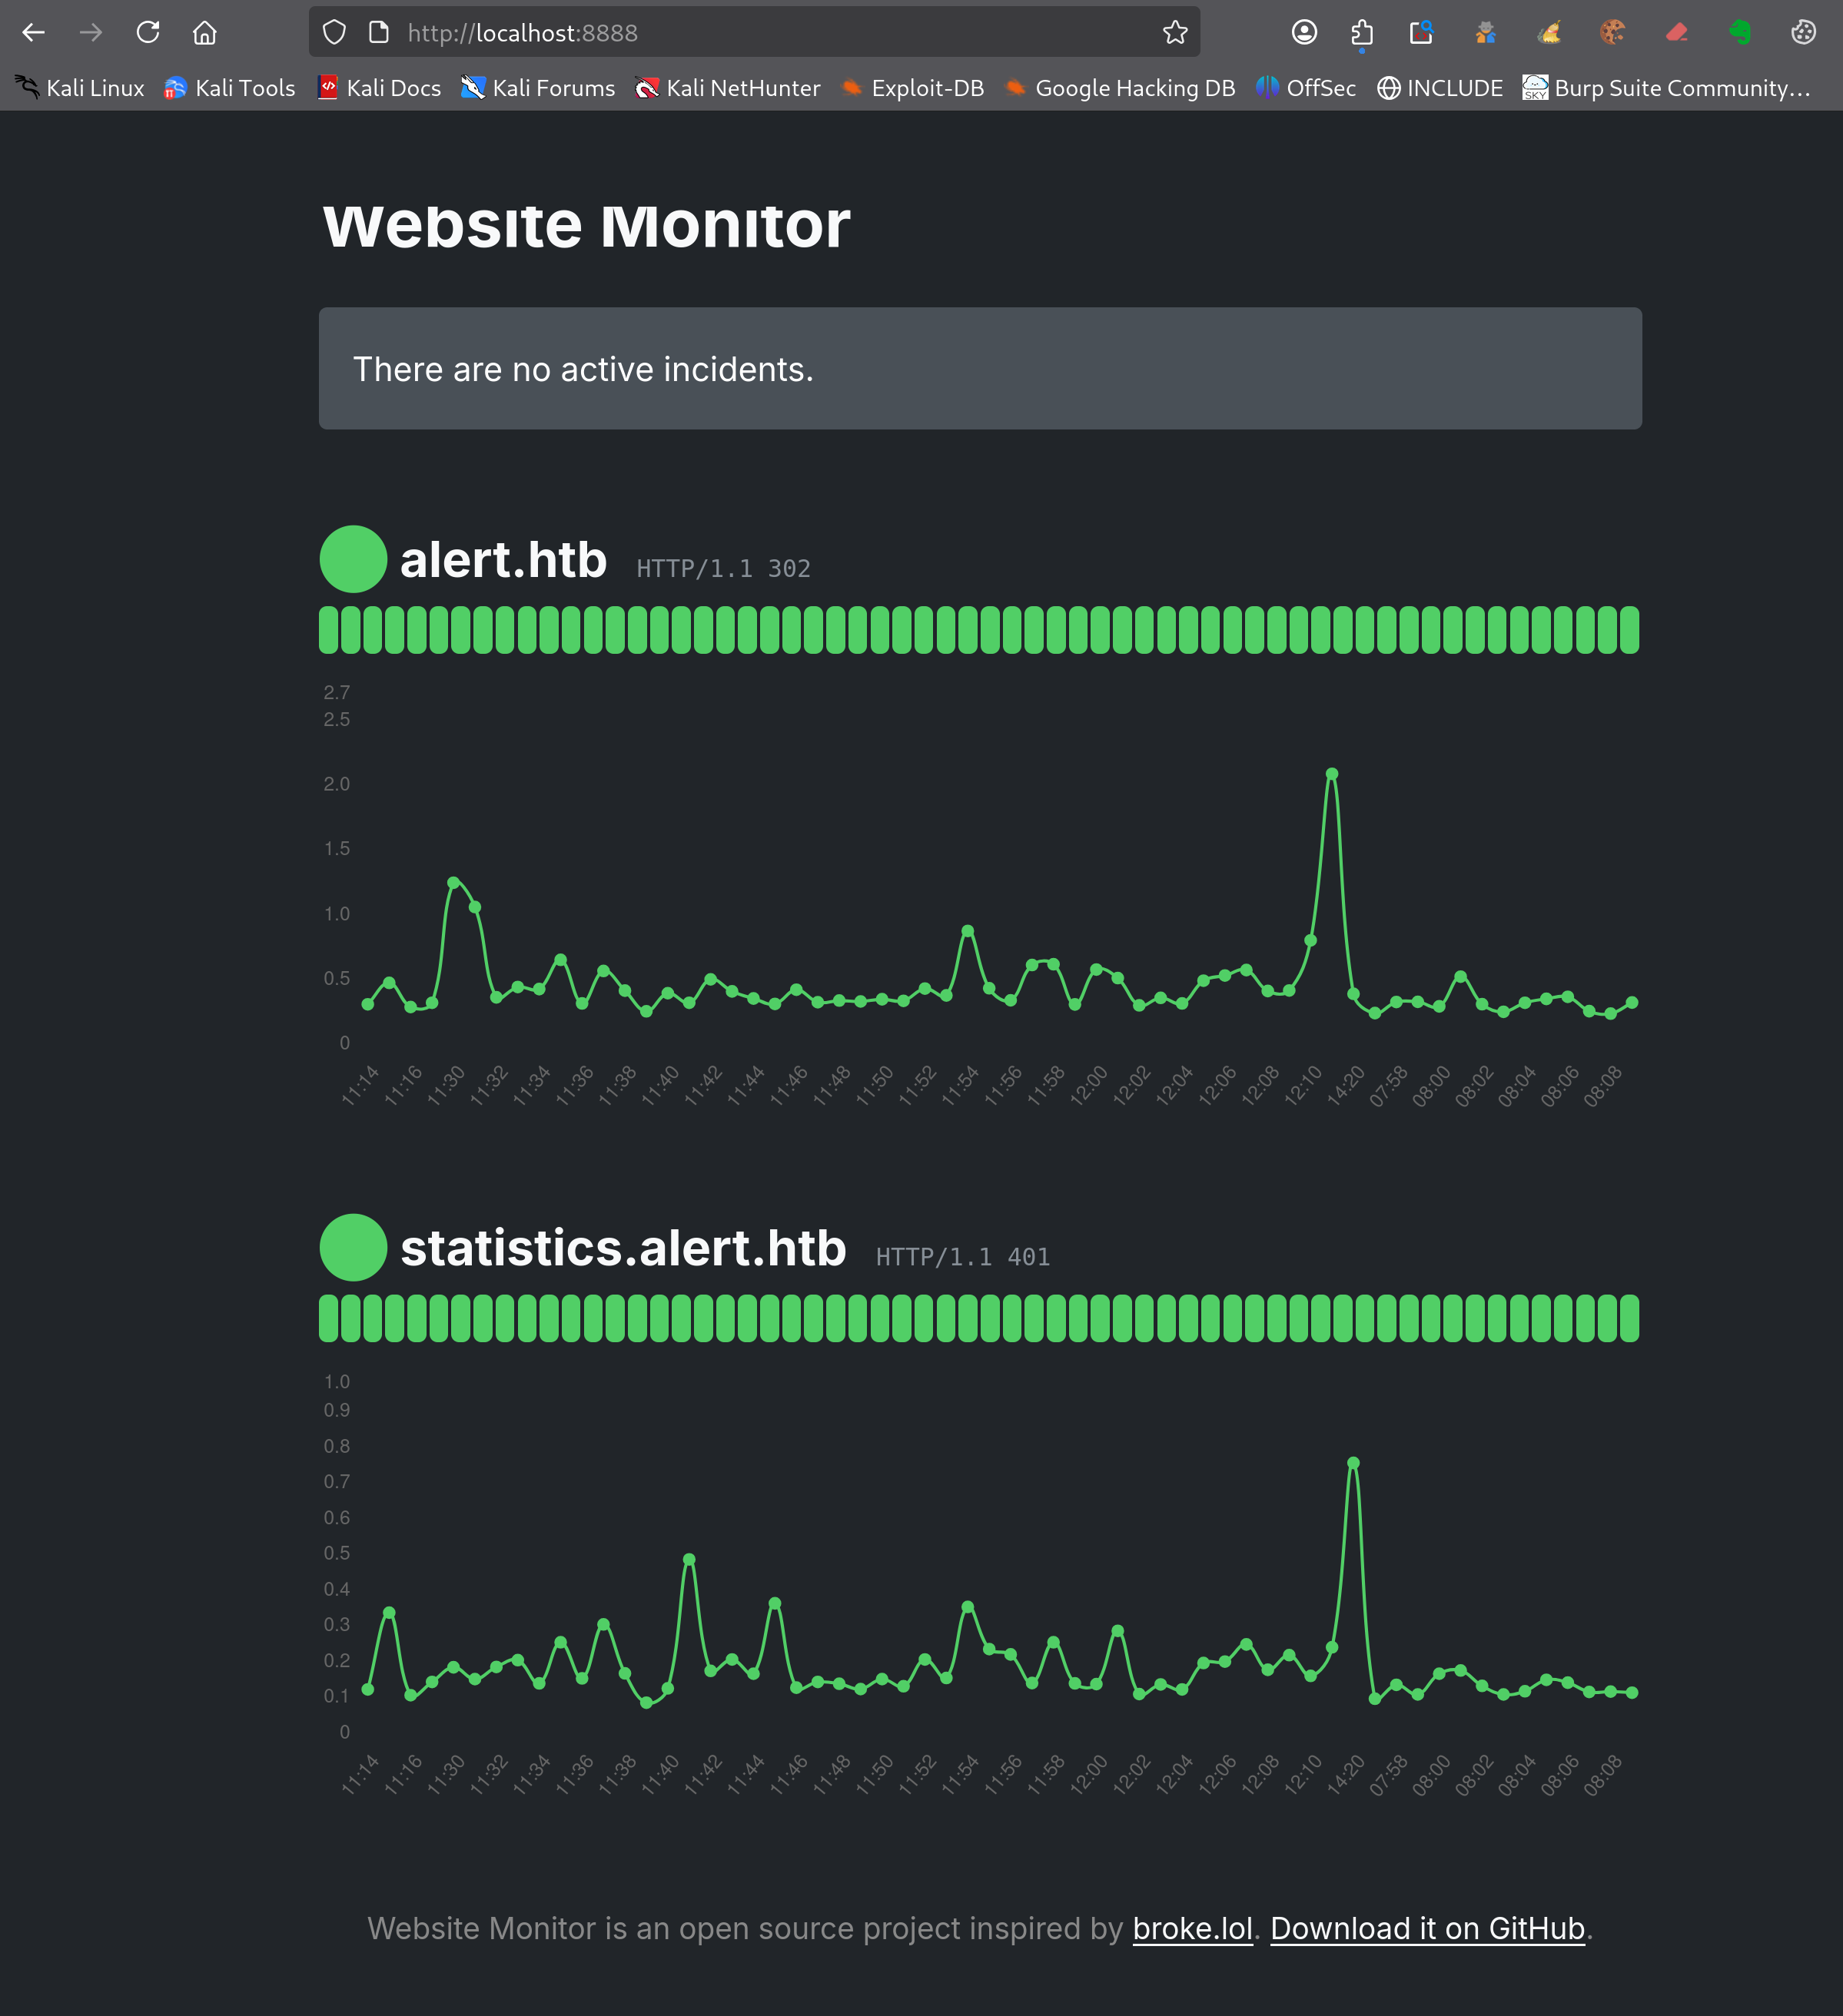The height and width of the screenshot is (2016, 1843).
Task: Click the eraser extension icon
Action: click(1677, 32)
